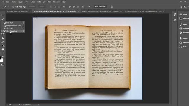Open the Adjustments panel
Image resolution: width=189 pixels, height=106 pixels.
[x=184, y=33]
